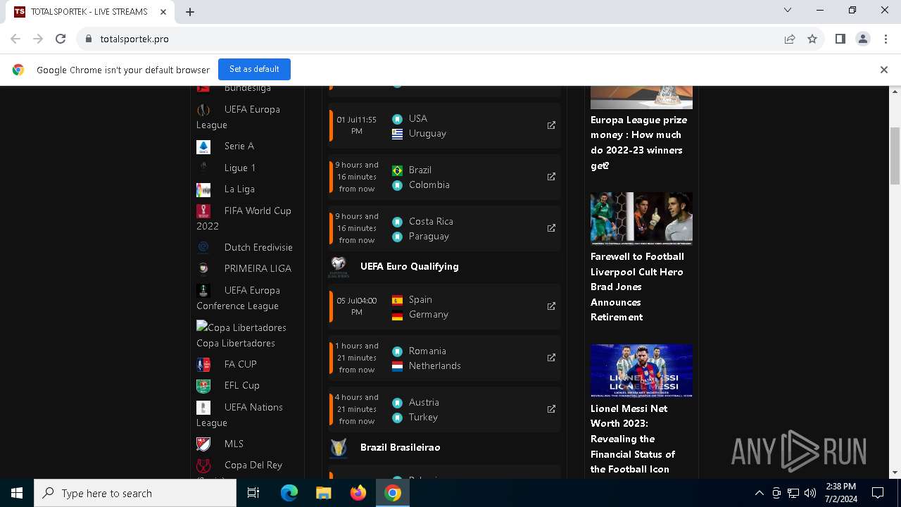Read Europa League prize money article
The width and height of the screenshot is (901, 507).
click(639, 143)
